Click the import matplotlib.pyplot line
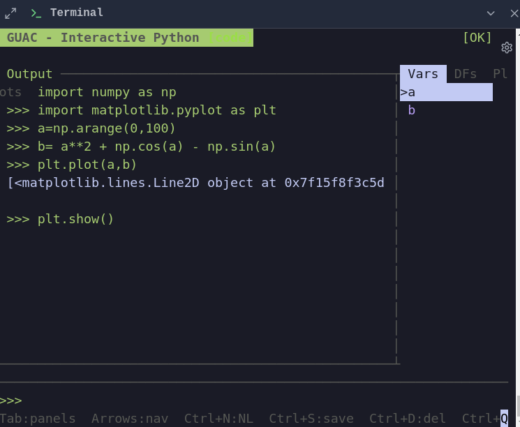The width and height of the screenshot is (520, 427). click(x=141, y=110)
